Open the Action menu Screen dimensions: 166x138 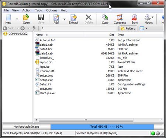(27, 10)
